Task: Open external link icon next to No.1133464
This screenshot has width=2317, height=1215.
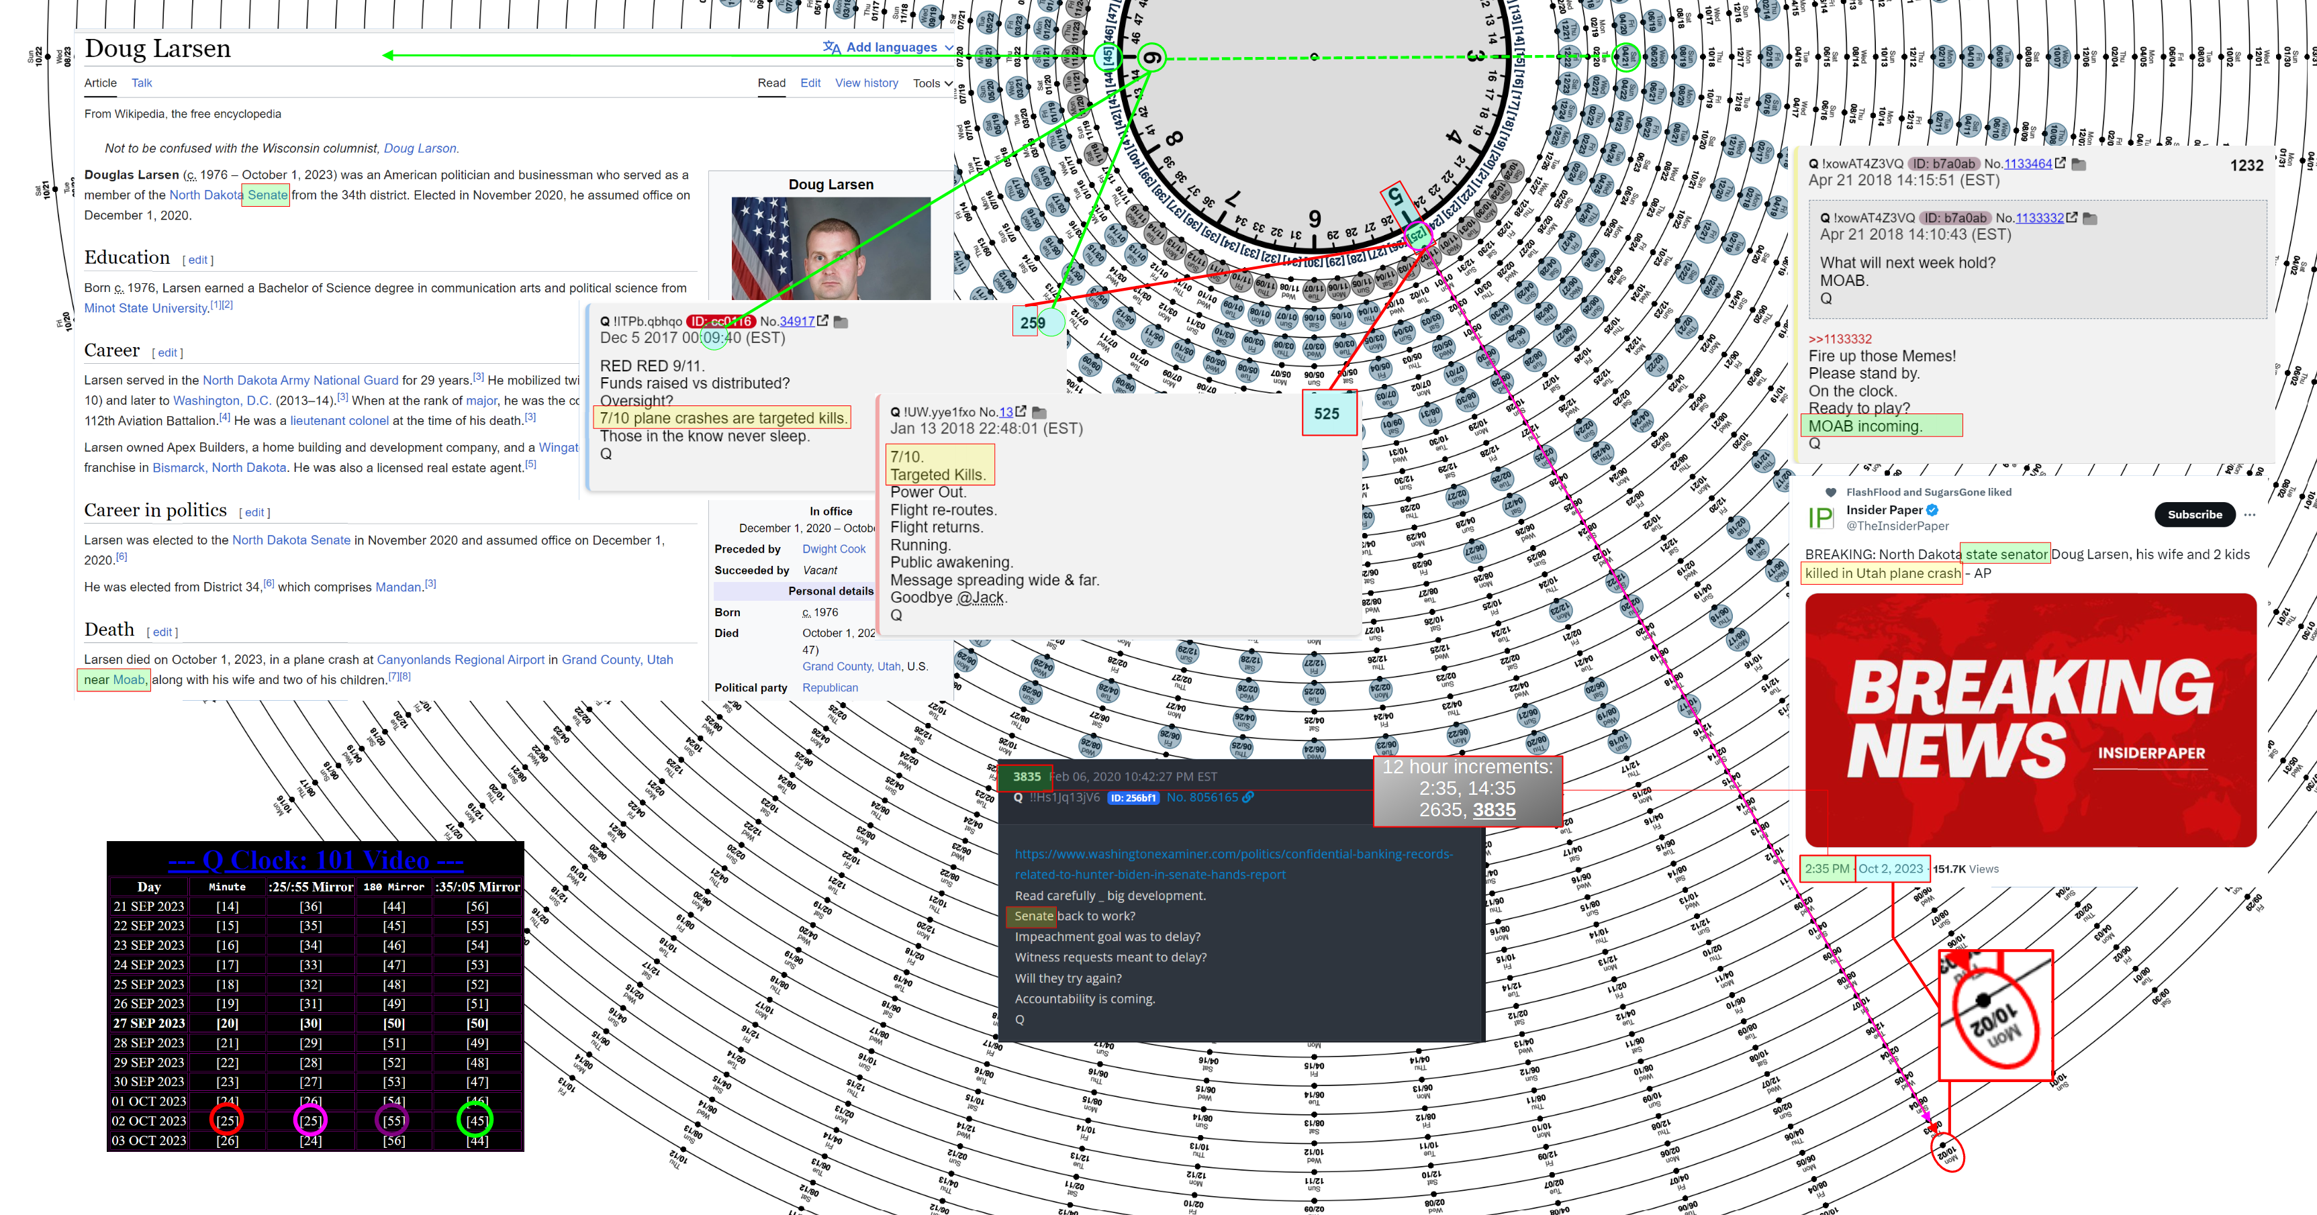Action: tap(2060, 162)
